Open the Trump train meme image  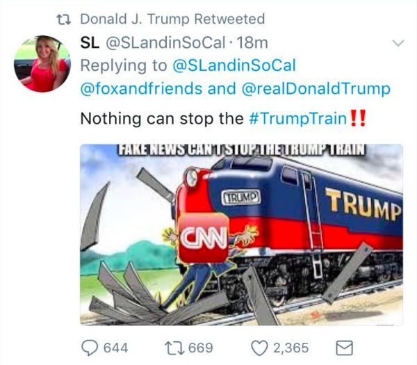[241, 234]
